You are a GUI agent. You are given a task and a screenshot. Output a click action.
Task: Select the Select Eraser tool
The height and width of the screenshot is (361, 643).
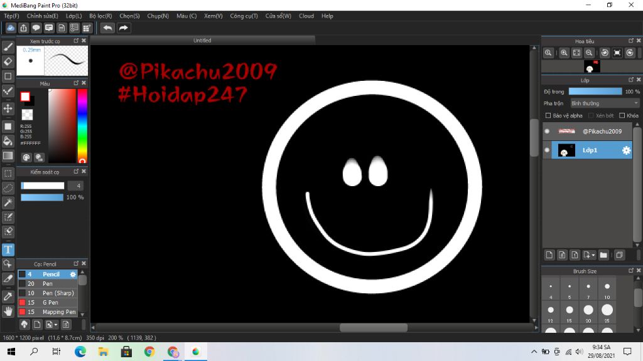click(8, 231)
